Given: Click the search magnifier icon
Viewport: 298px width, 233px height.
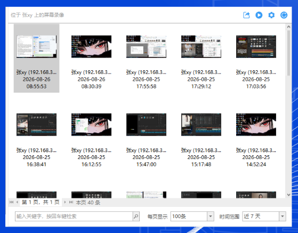Looking at the screenshot, I should (x=136, y=217).
